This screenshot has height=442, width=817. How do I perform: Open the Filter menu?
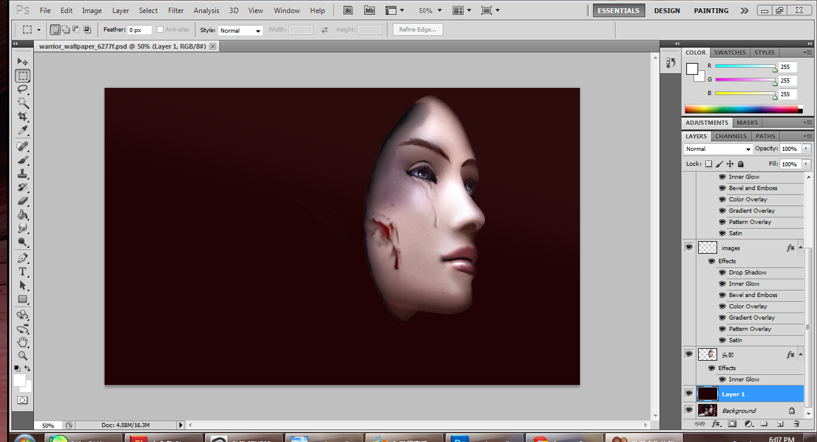(176, 11)
